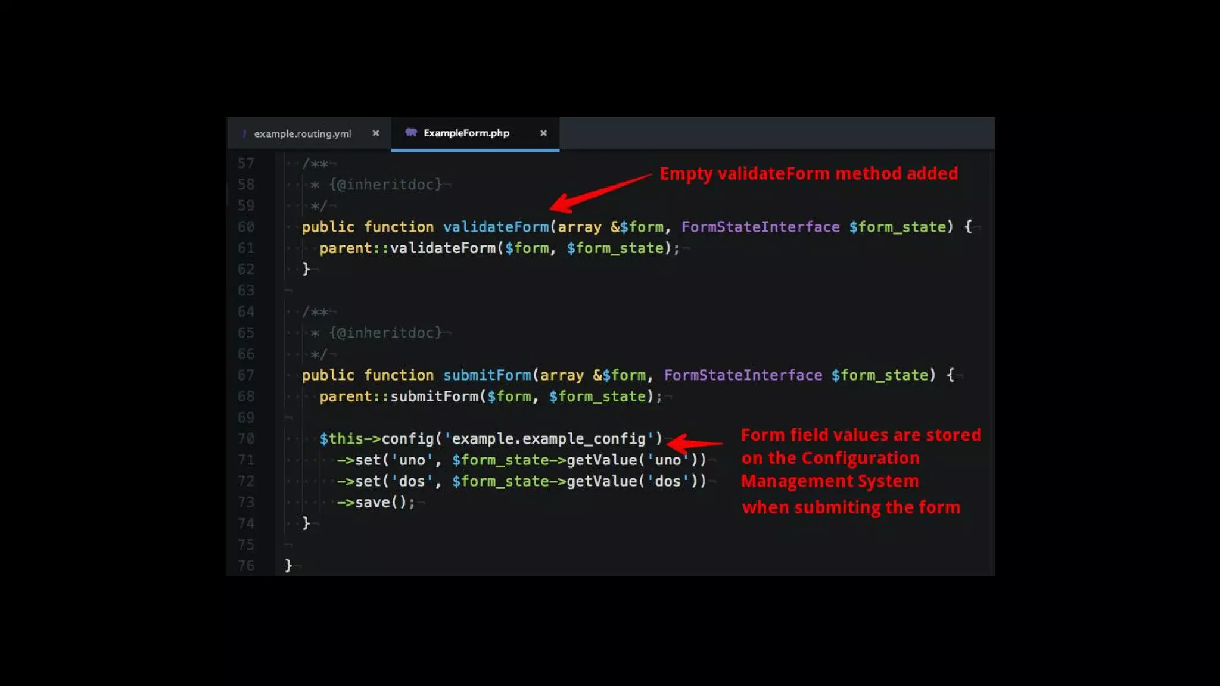This screenshot has width=1220, height=686.
Task: Click the class closing brace on line 76
Action: (288, 566)
